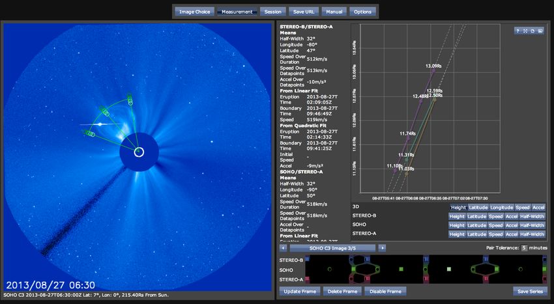Open the Manual
Image resolution: width=554 pixels, height=304 pixels.
pyautogui.click(x=334, y=12)
